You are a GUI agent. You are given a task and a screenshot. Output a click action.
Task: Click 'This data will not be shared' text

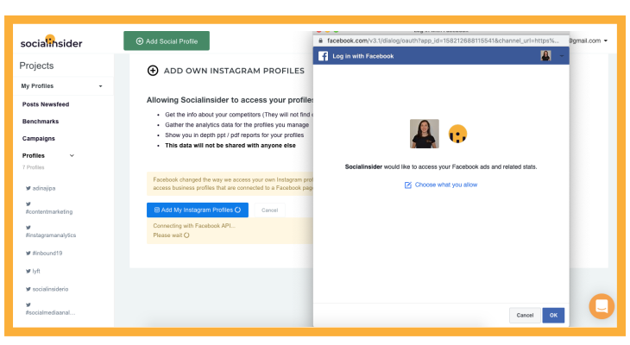pos(230,146)
